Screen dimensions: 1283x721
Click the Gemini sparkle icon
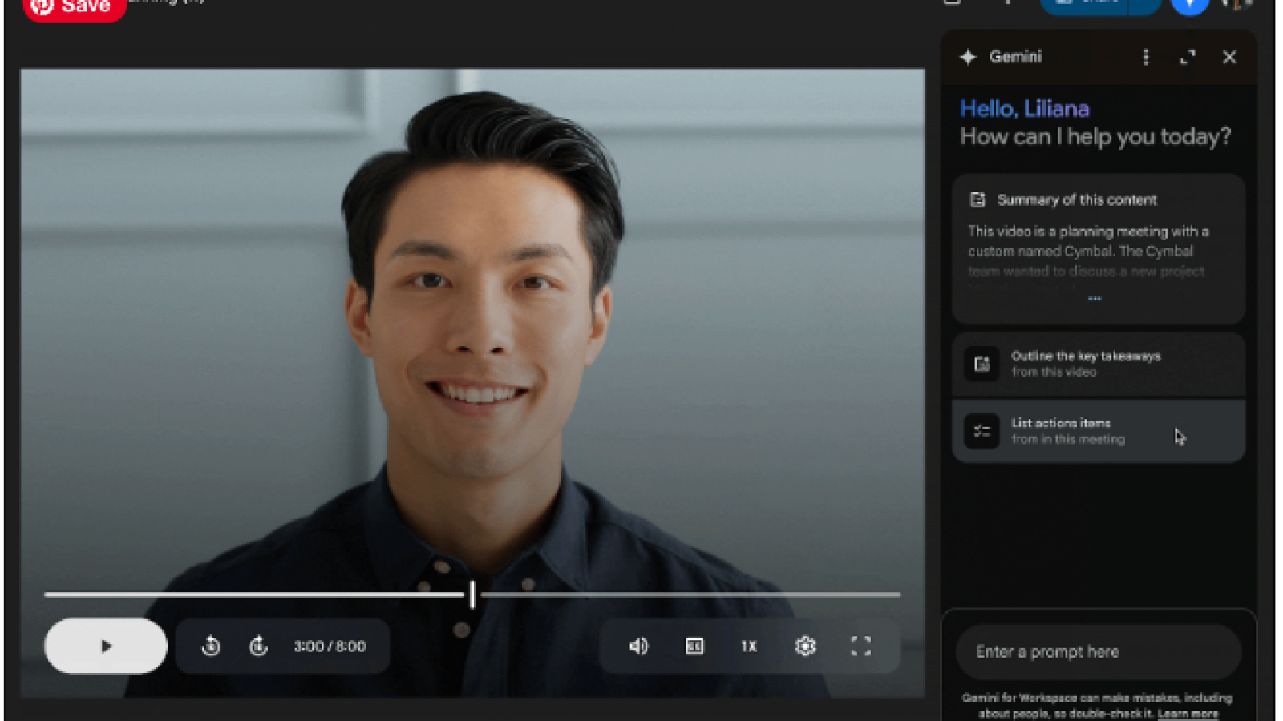(968, 57)
